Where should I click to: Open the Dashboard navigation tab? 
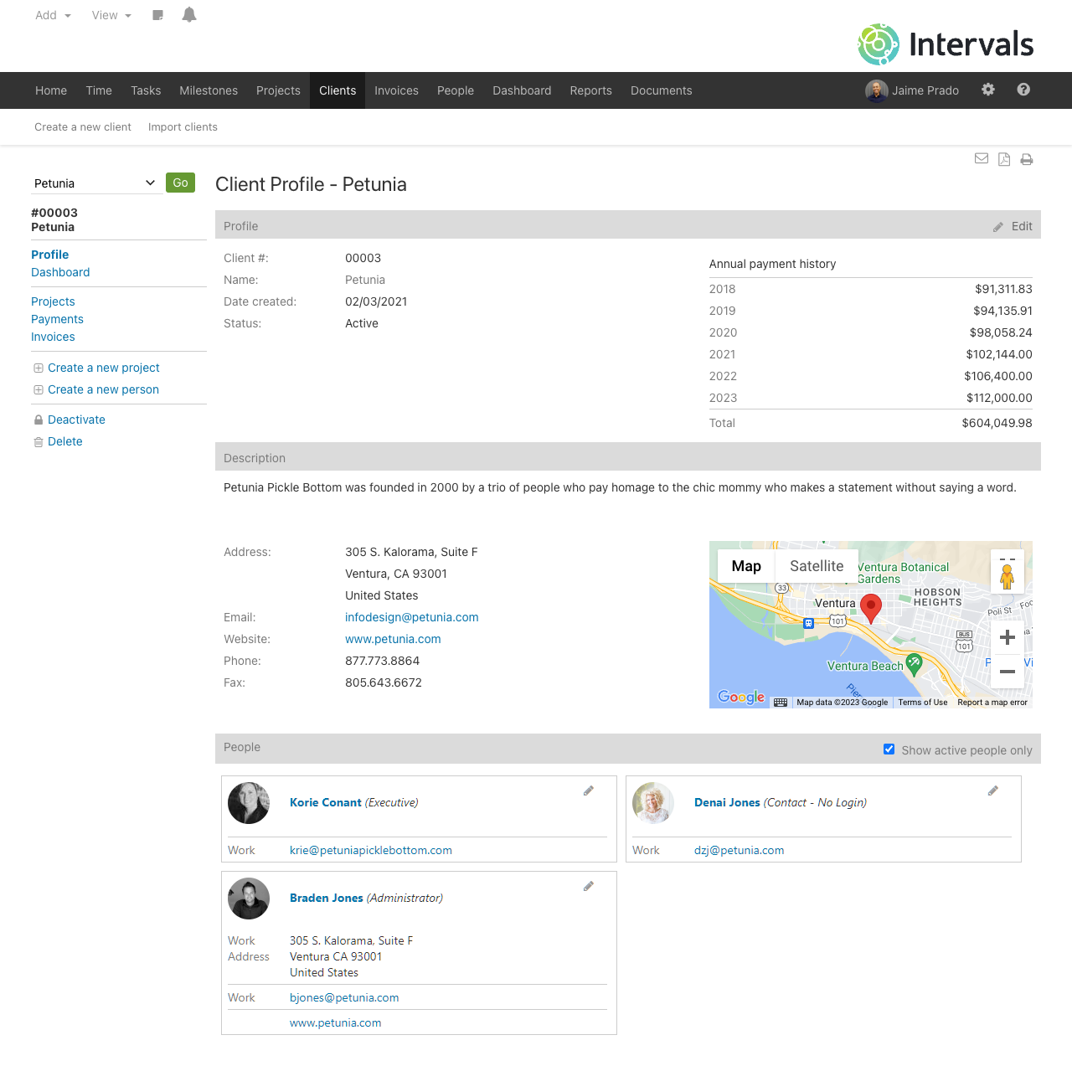point(522,90)
